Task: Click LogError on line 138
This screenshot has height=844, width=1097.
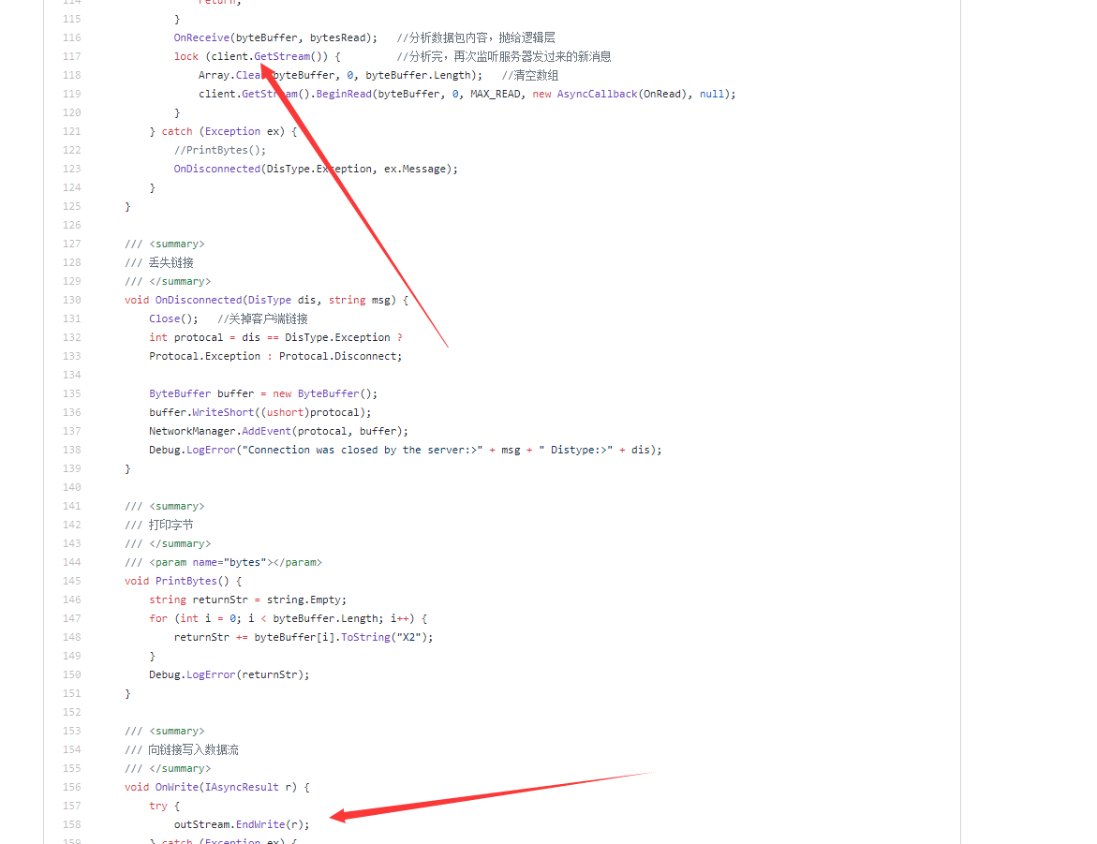Action: click(x=211, y=450)
